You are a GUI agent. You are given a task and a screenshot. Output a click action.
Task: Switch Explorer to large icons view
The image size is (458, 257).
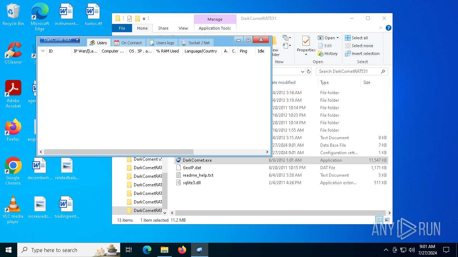click(x=387, y=220)
